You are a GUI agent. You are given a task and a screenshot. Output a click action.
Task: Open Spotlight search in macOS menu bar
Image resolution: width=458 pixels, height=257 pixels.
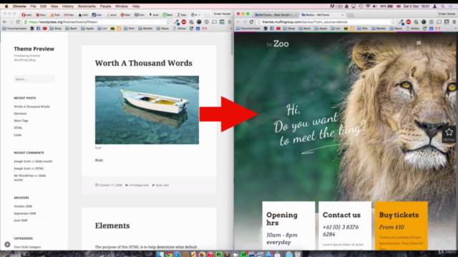[x=443, y=6]
